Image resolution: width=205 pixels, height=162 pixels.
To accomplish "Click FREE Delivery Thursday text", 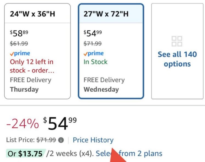I will (x=30, y=84).
